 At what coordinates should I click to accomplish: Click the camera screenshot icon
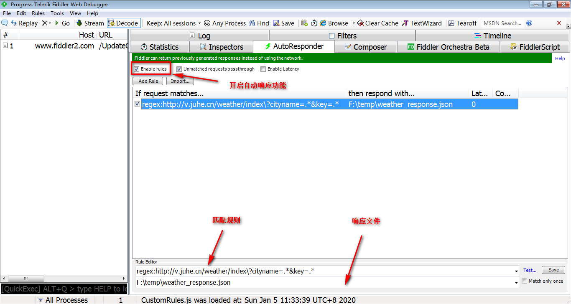(304, 23)
